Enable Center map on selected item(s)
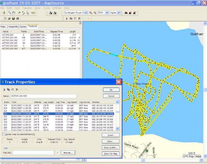The width and height of the screenshot is (207, 164). pyautogui.click(x=4, y=134)
